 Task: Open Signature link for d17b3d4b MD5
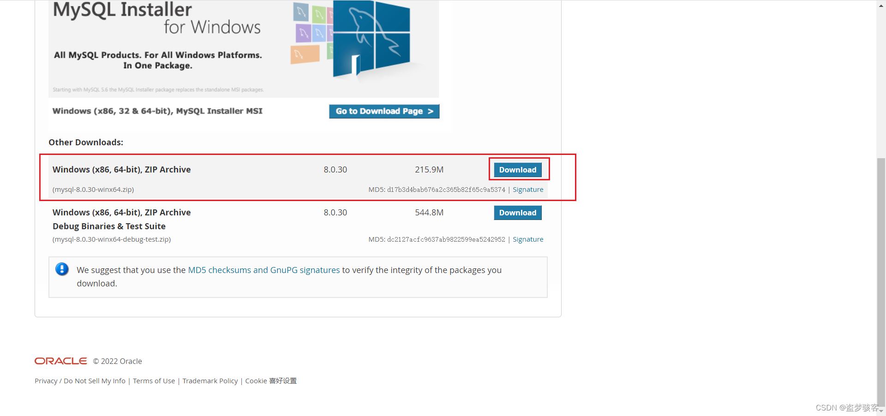[528, 190]
